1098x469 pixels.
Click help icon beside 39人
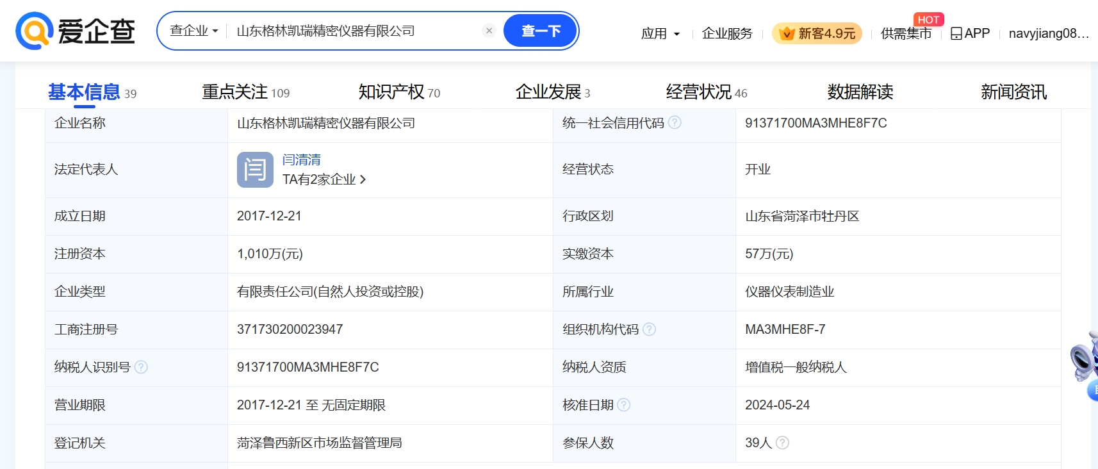[782, 443]
